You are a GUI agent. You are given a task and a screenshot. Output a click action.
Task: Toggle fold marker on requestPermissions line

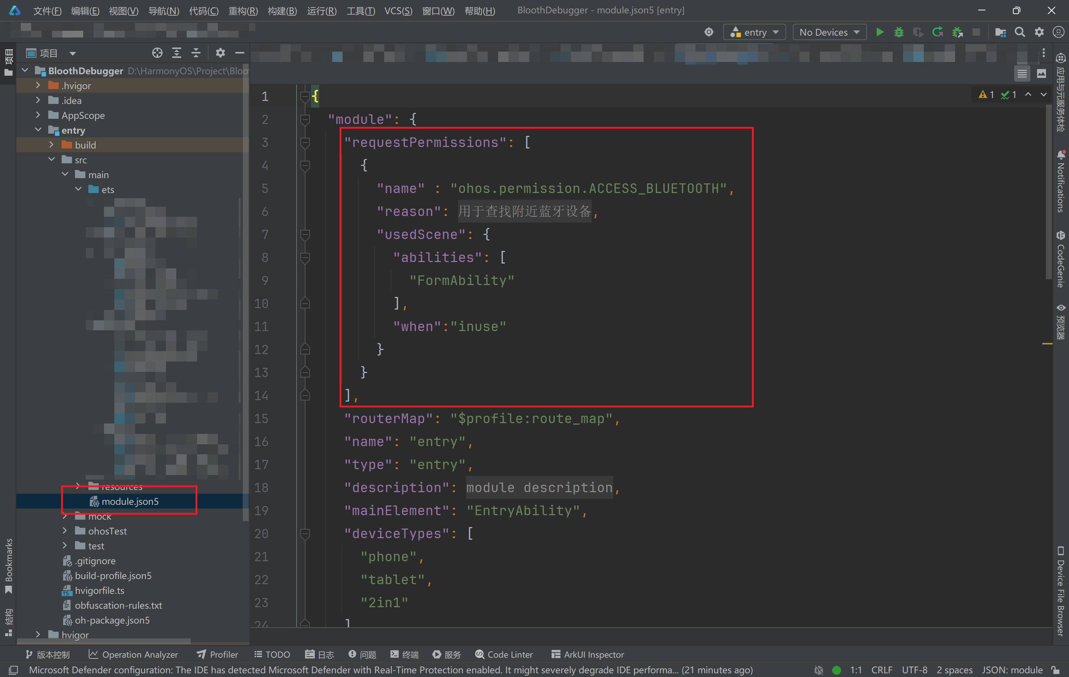coord(305,143)
